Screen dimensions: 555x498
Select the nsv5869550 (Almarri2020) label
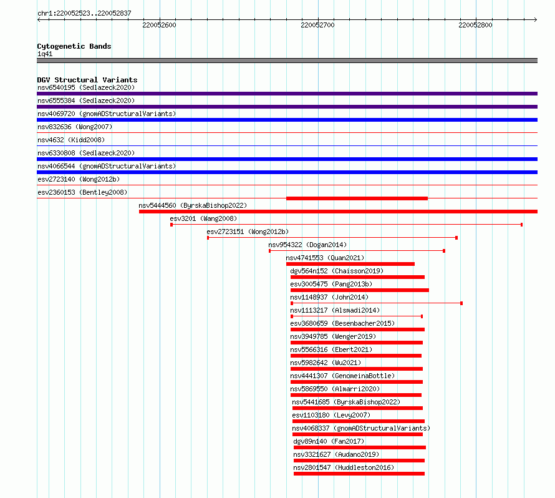tap(335, 389)
